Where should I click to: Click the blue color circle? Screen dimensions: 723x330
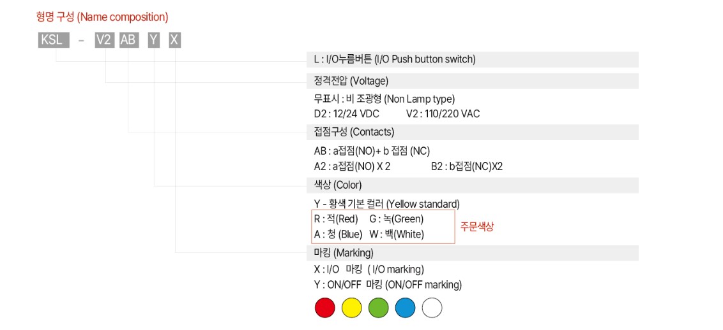[406, 308]
